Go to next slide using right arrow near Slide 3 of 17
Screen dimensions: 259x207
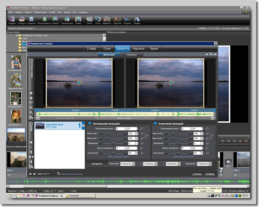pos(35,174)
